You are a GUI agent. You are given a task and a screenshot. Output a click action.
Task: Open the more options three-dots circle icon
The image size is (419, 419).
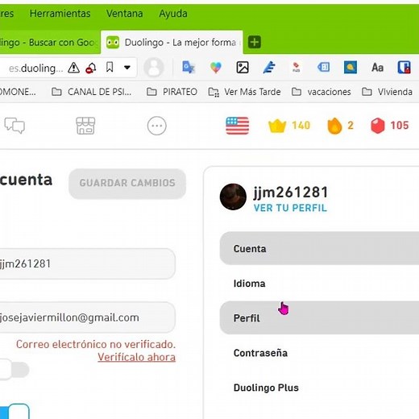(x=157, y=126)
